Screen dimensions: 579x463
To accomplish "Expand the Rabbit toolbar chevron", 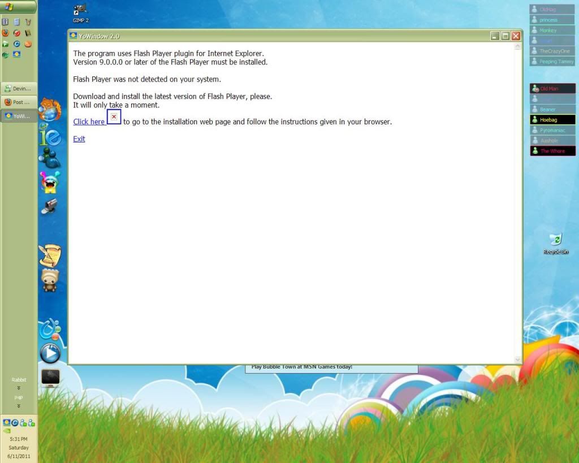I will click(x=19, y=388).
